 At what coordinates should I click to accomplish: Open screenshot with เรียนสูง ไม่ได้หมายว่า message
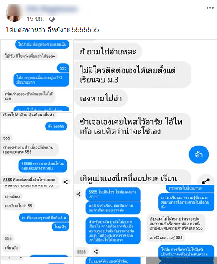tap(181, 221)
